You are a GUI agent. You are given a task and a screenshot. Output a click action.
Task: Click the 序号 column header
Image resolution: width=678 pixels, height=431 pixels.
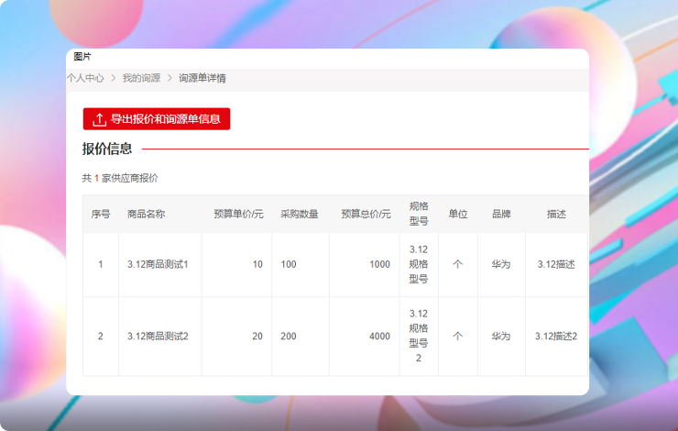(101, 214)
